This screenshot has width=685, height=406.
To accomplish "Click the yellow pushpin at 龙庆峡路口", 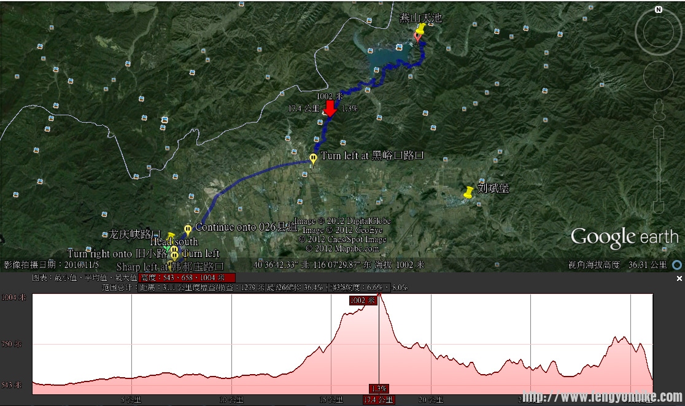I will pyautogui.click(x=170, y=237).
